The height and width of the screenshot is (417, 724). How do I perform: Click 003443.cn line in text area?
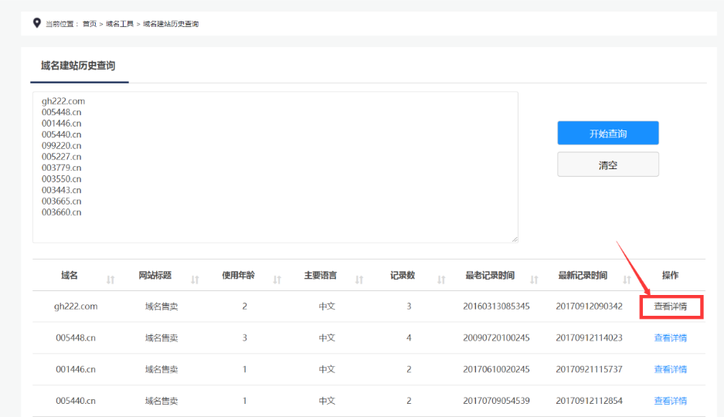coord(61,190)
